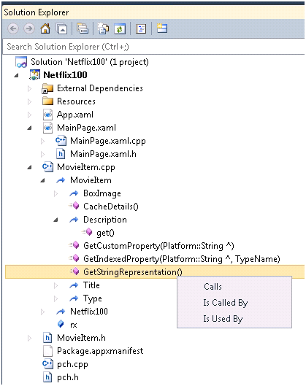Viewport: 306px width, 386px height.
Task: Expand the MovieItem.h file node
Action: click(29, 338)
